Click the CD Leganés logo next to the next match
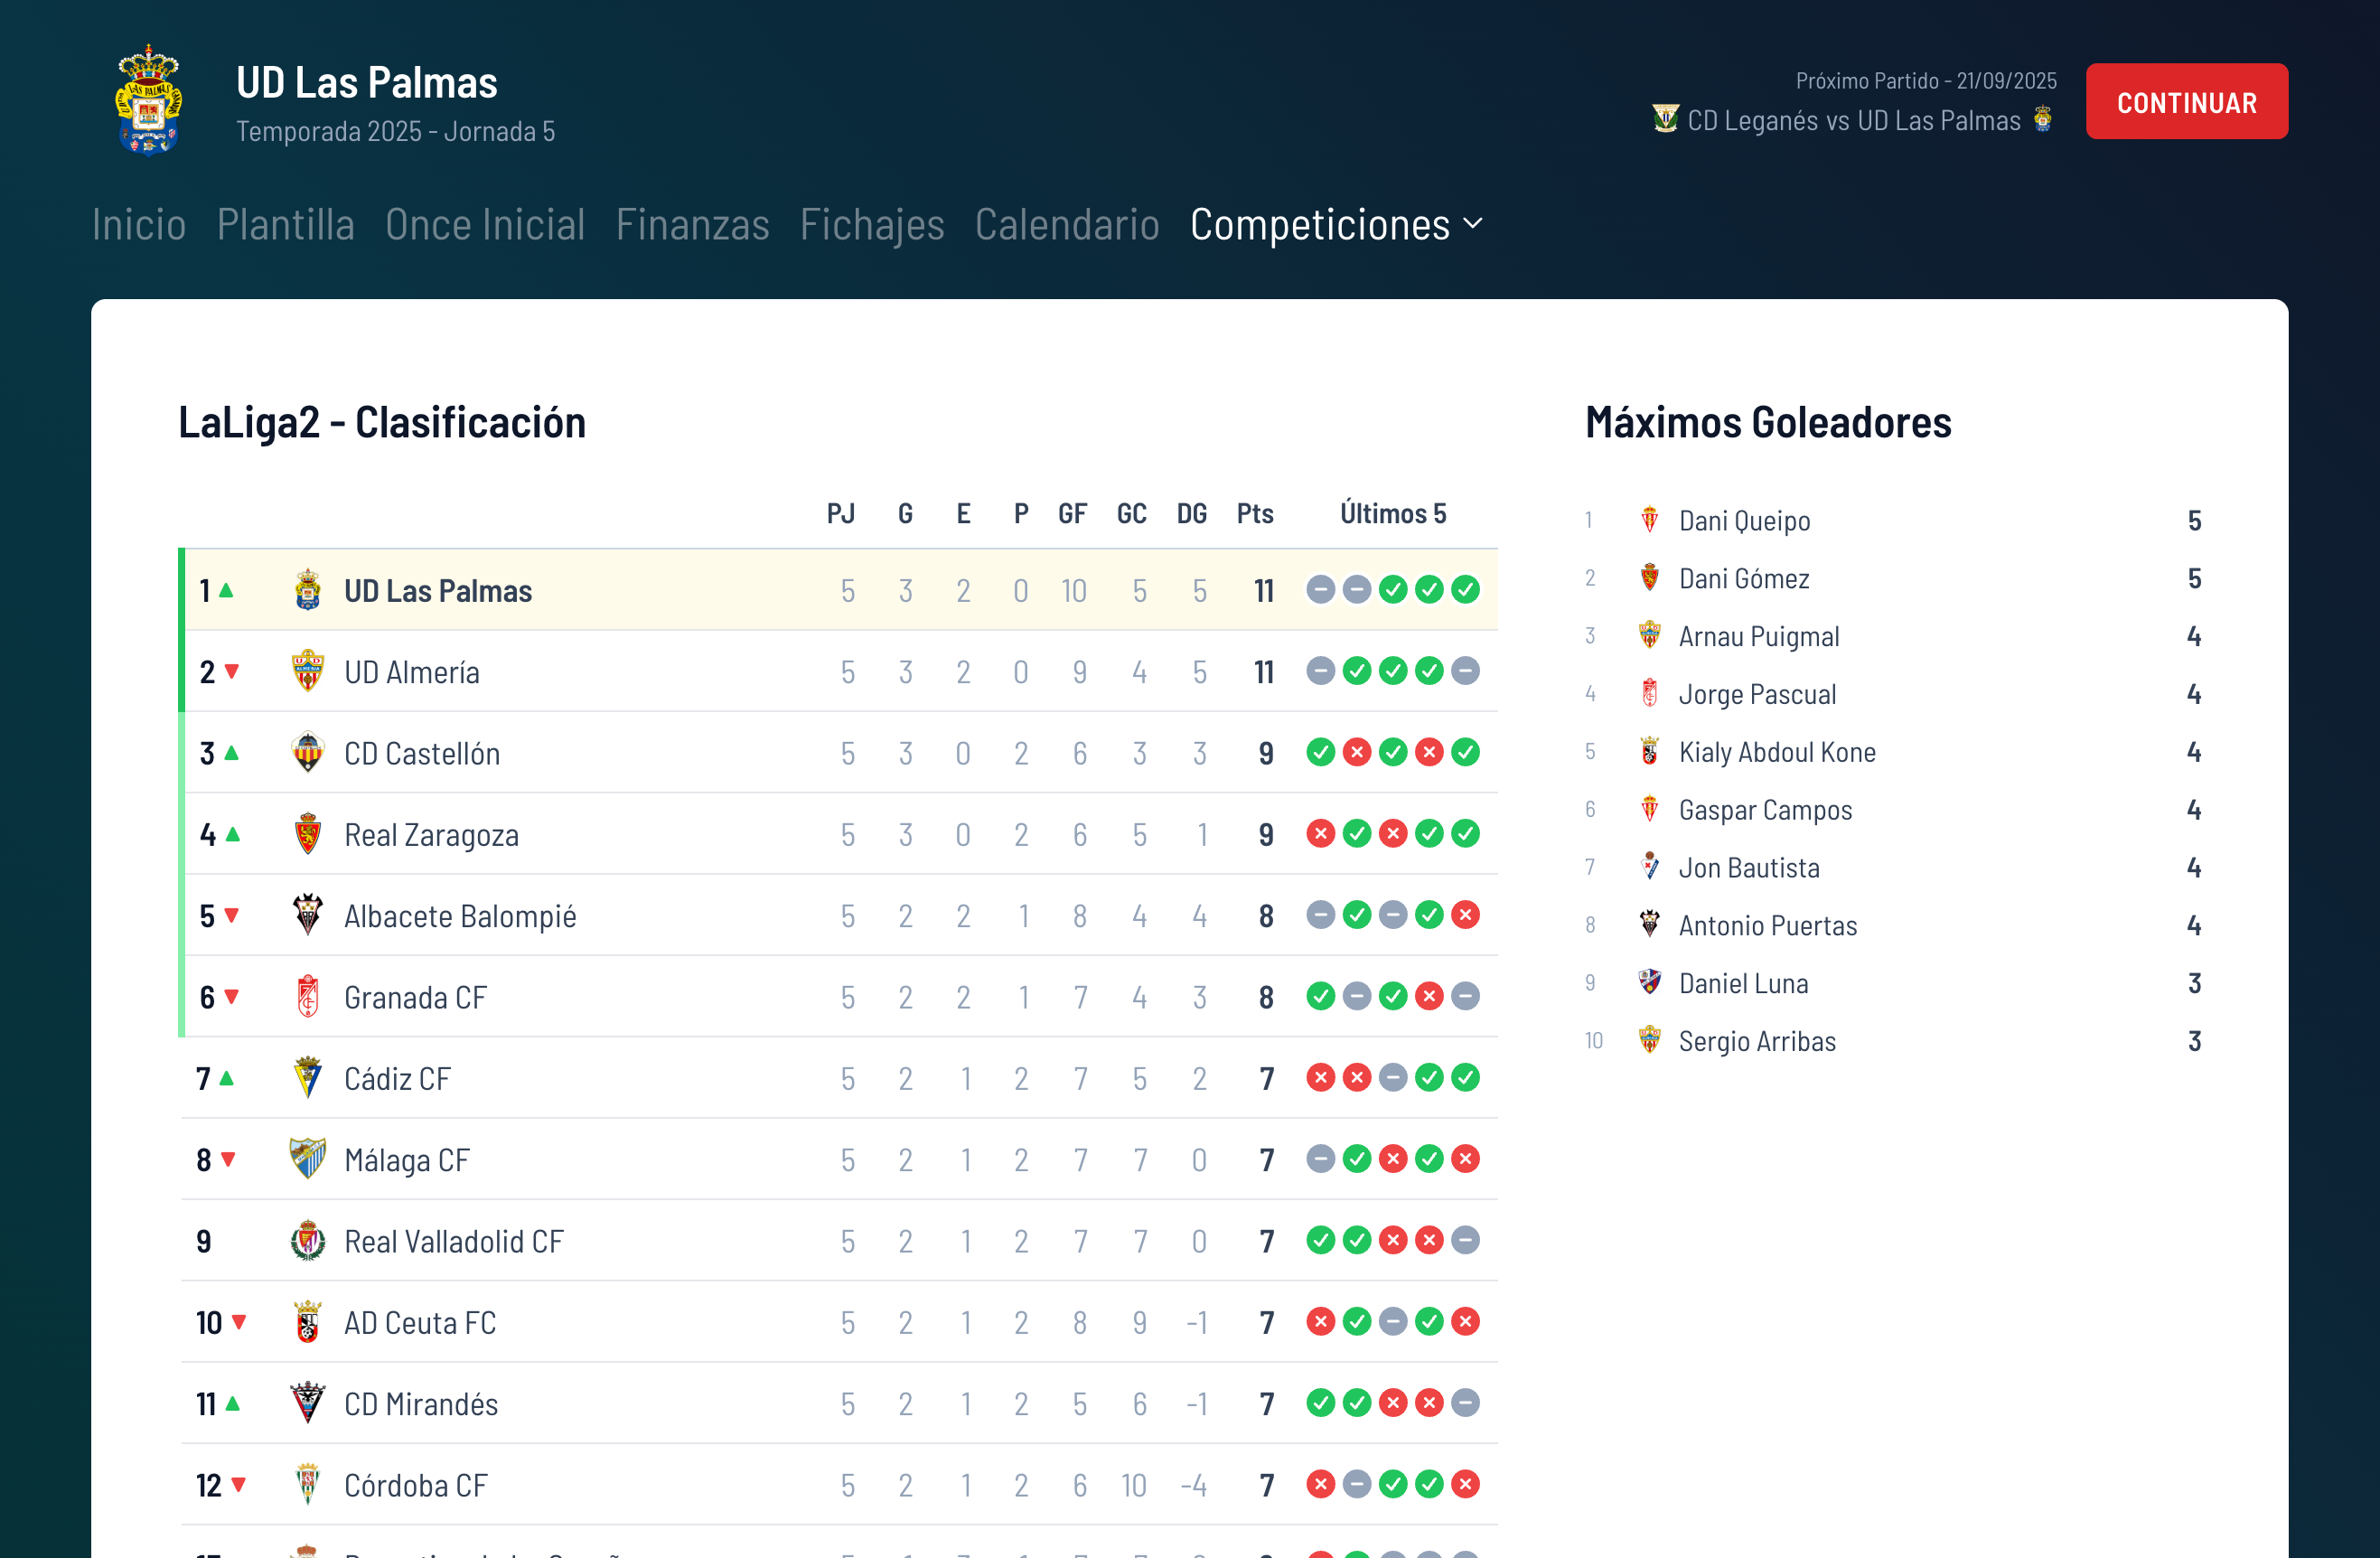The image size is (2380, 1558). coord(1666,119)
